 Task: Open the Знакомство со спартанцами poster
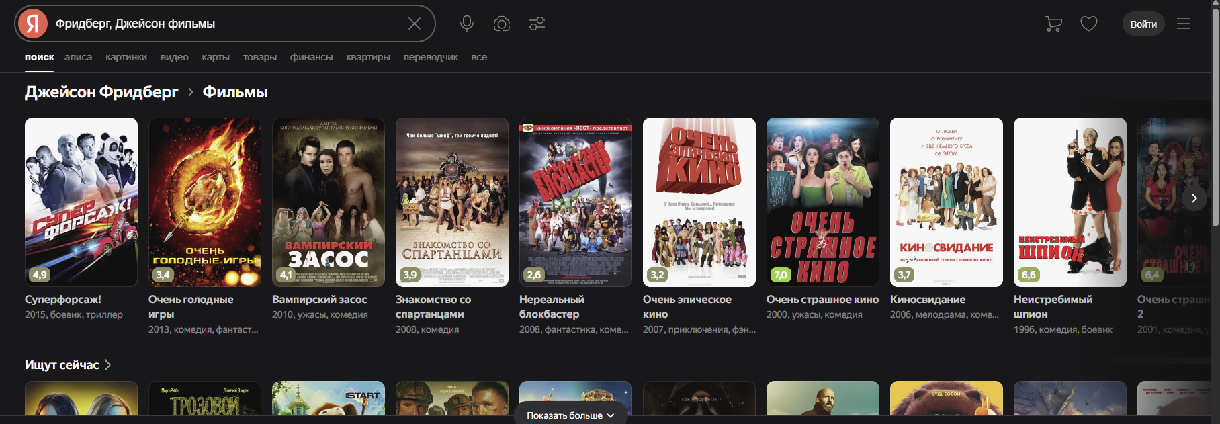452,202
